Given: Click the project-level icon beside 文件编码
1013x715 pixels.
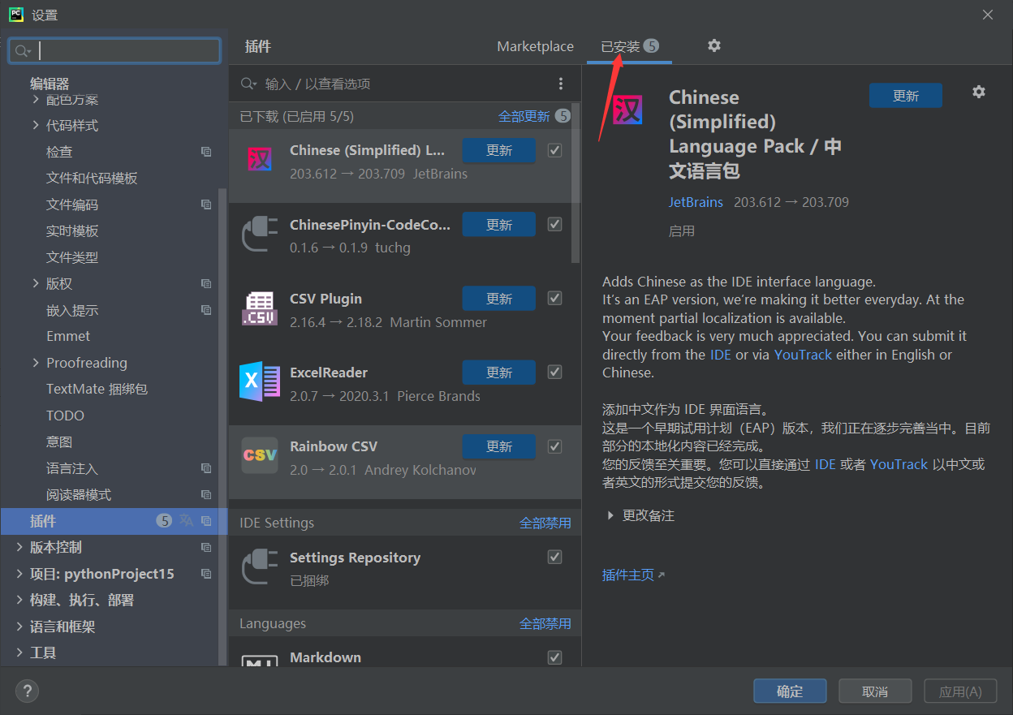Looking at the screenshot, I should 206,205.
